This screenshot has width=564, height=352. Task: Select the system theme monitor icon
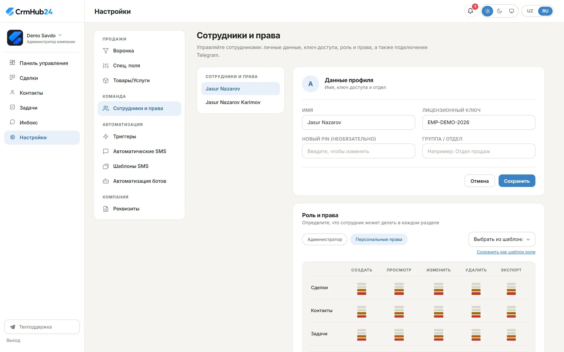(512, 11)
